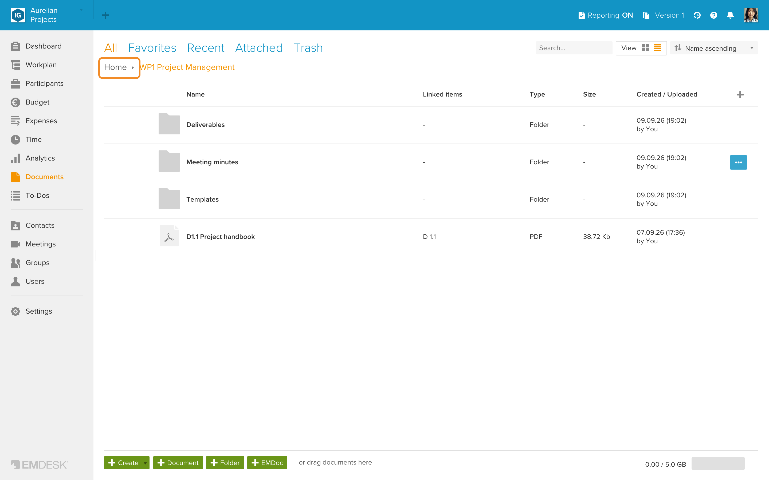The width and height of the screenshot is (769, 480).
Task: Toggle Reporting ON setting
Action: 606,15
